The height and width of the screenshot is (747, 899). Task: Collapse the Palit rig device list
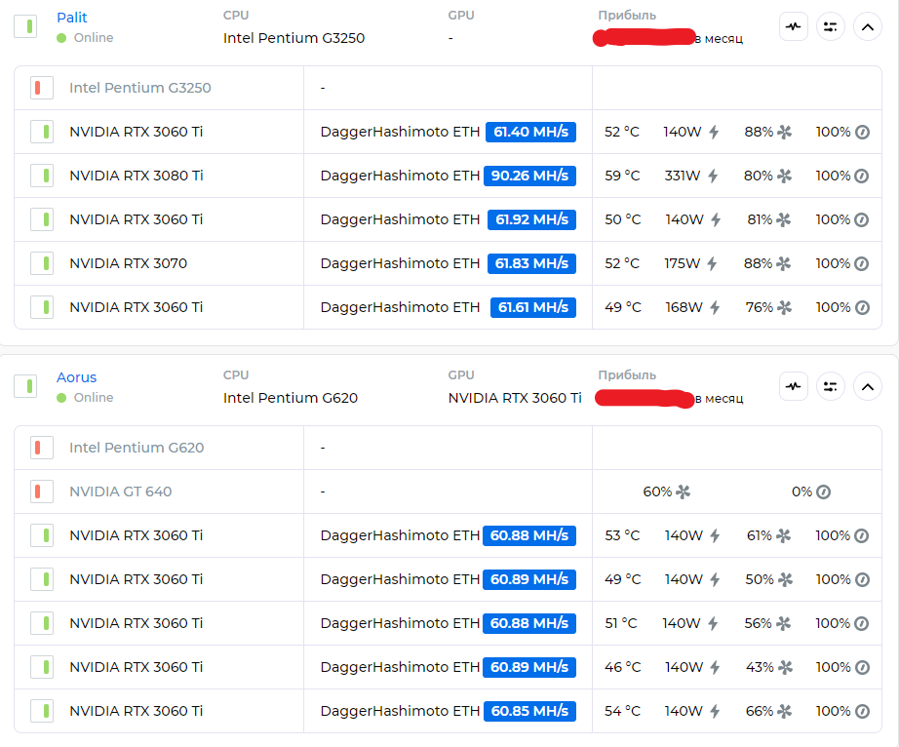(868, 27)
